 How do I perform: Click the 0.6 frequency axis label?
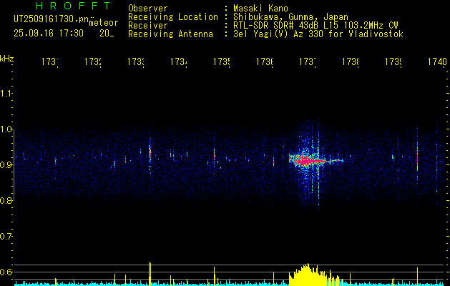[x=6, y=272]
